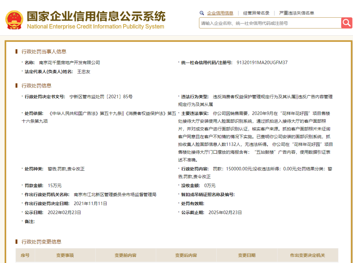Click the 公示截止期 label

tap(193, 212)
